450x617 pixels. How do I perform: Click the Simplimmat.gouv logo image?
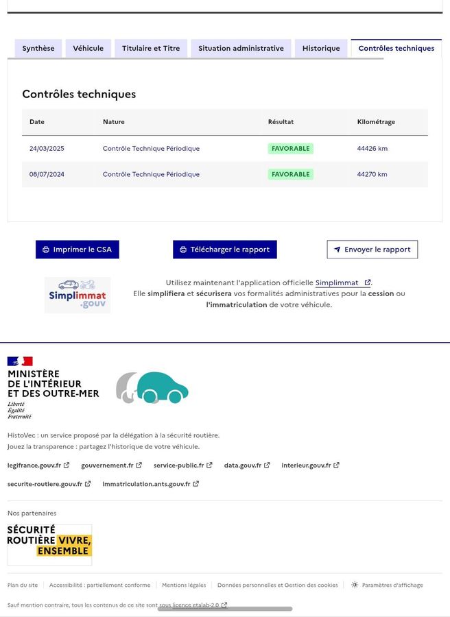[x=78, y=295]
